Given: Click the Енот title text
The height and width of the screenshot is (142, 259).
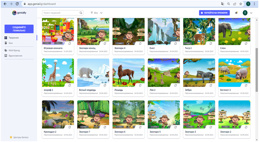Looking at the screenshot, I should [152, 48].
